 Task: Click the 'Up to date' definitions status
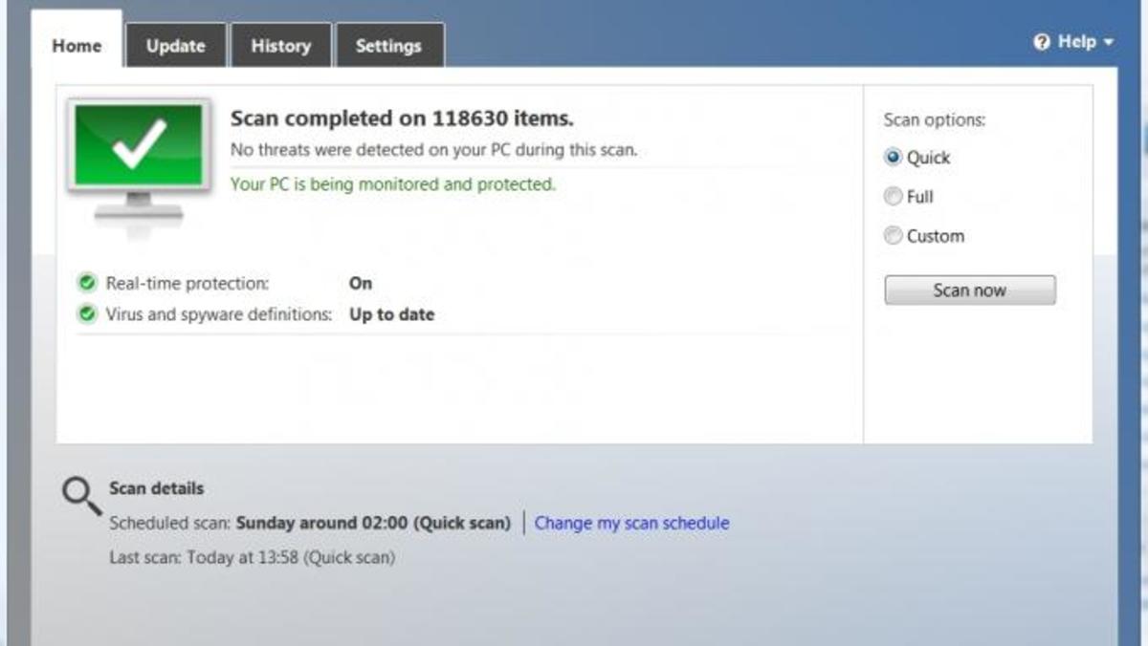click(x=391, y=314)
